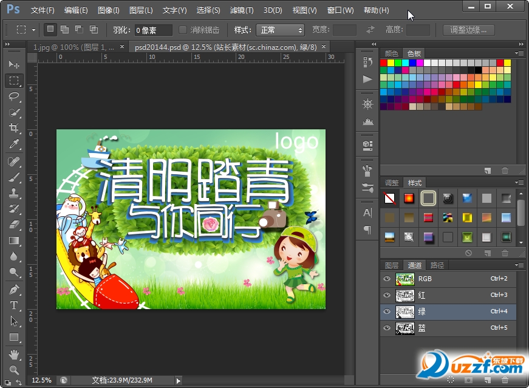This screenshot has height=388, width=529.
Task: Select the Lasso tool
Action: coord(13,96)
